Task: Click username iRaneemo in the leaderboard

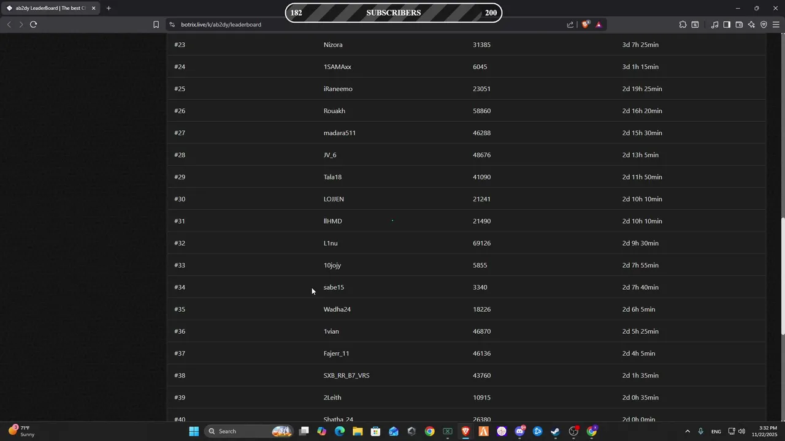Action: pos(338,89)
